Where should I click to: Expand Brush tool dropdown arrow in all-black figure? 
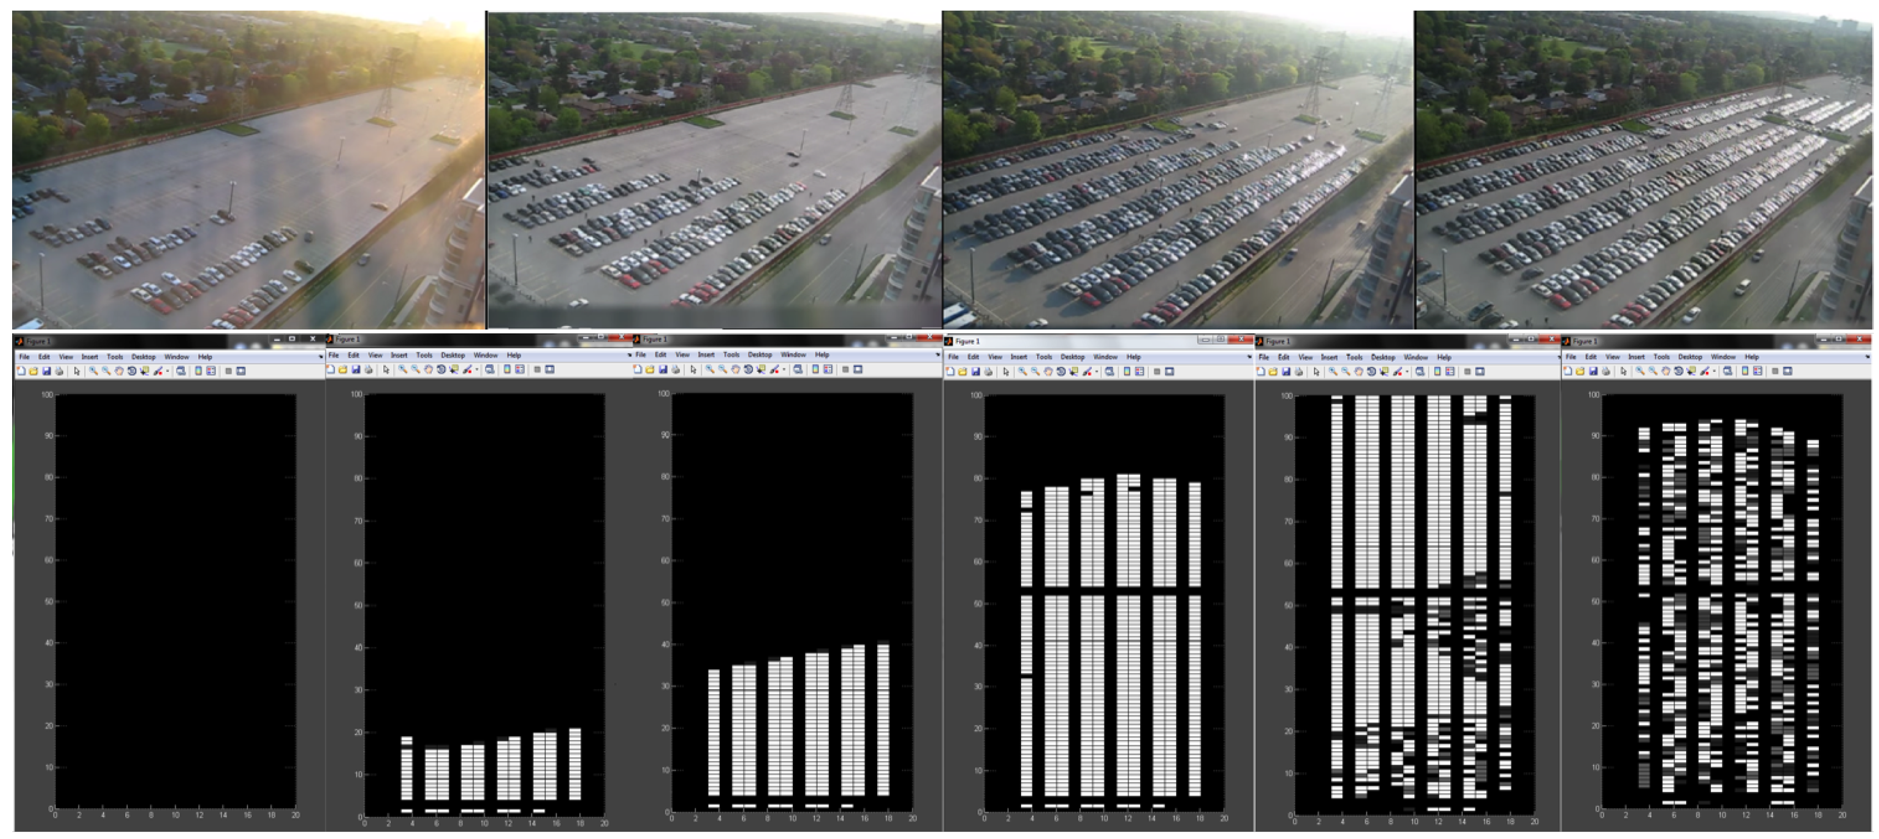(167, 372)
